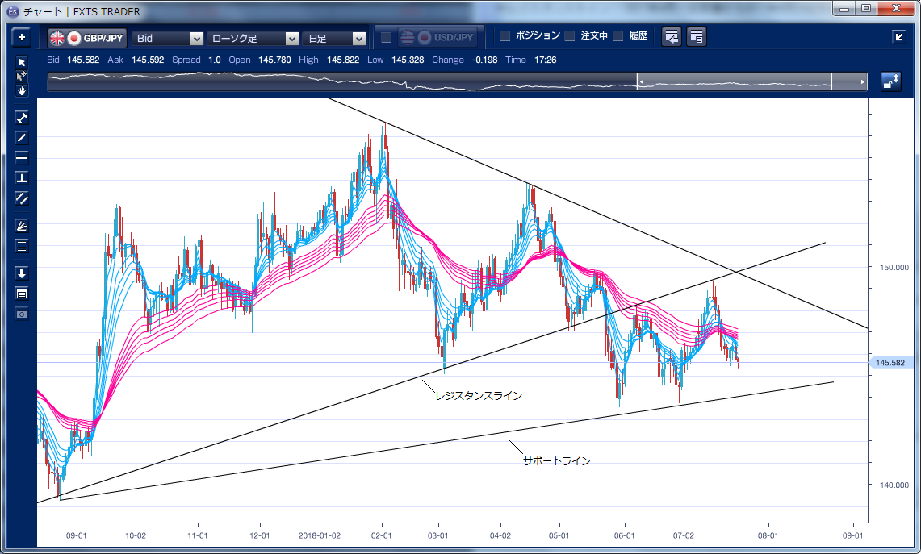This screenshot has width=921, height=554.
Task: Open the ローソク足 chart type dropdown
Action: 253,38
